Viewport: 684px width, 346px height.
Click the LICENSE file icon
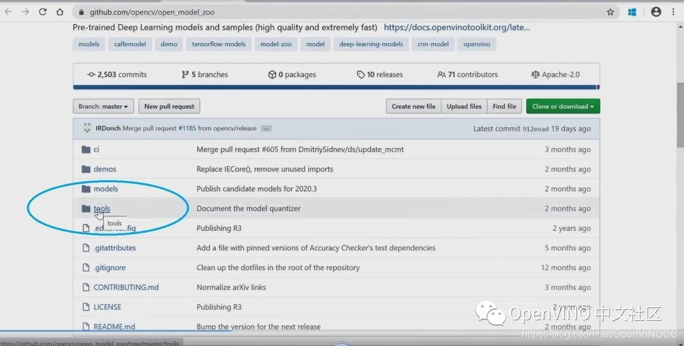86,307
